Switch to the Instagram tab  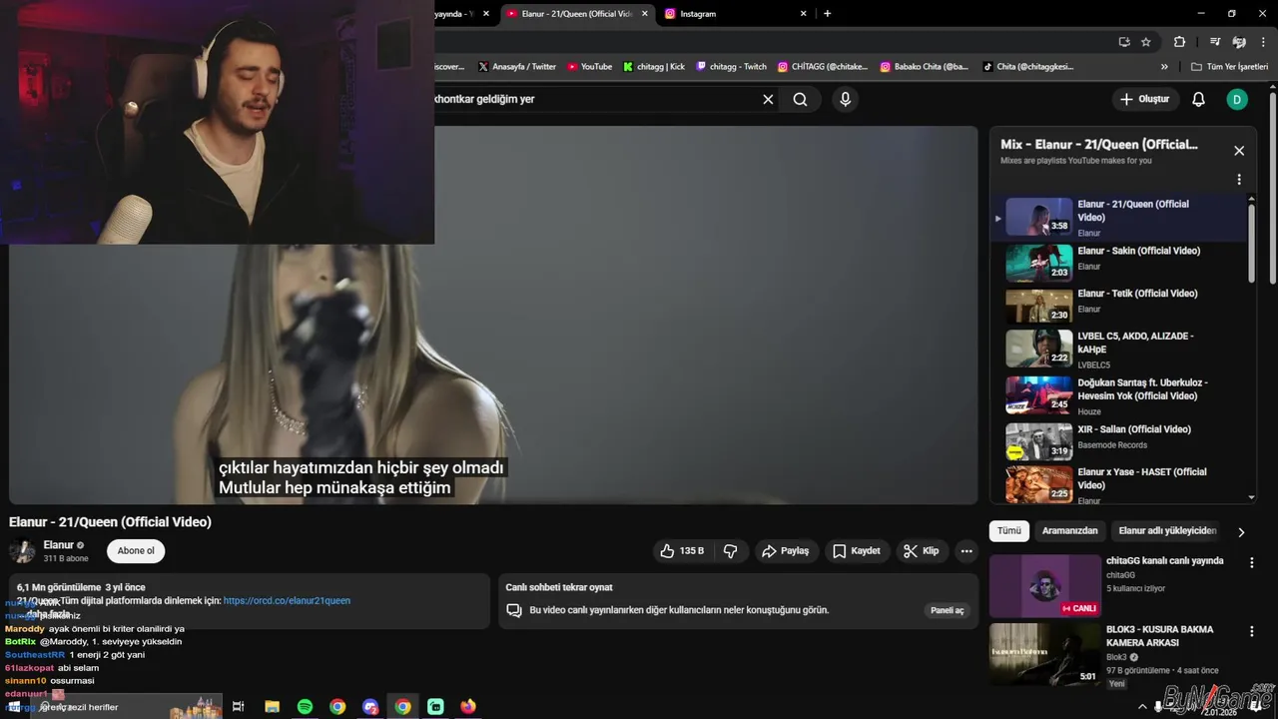(734, 14)
